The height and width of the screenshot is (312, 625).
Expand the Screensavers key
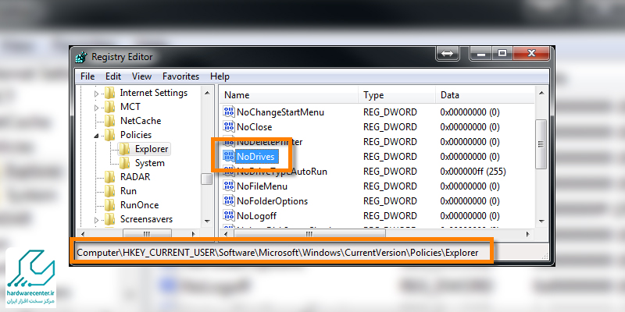click(96, 220)
